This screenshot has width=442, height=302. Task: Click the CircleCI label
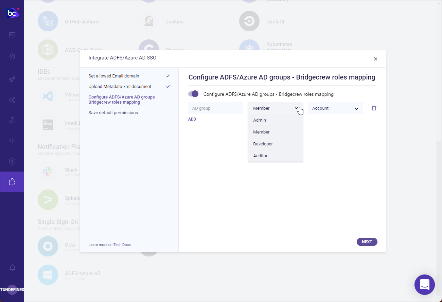275,22
